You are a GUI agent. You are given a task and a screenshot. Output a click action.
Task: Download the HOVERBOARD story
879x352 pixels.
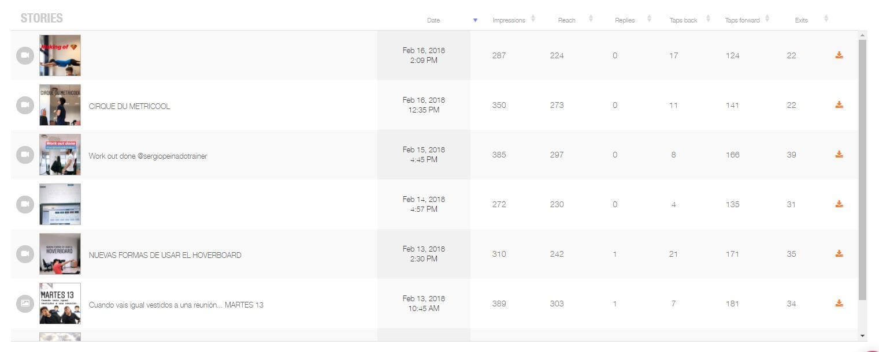point(839,254)
